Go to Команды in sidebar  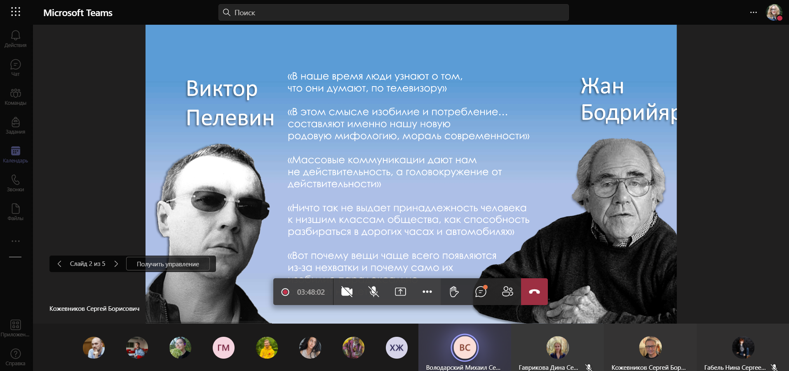click(x=16, y=97)
